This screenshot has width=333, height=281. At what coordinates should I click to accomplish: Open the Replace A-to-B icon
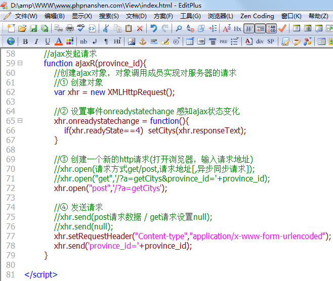point(190,28)
